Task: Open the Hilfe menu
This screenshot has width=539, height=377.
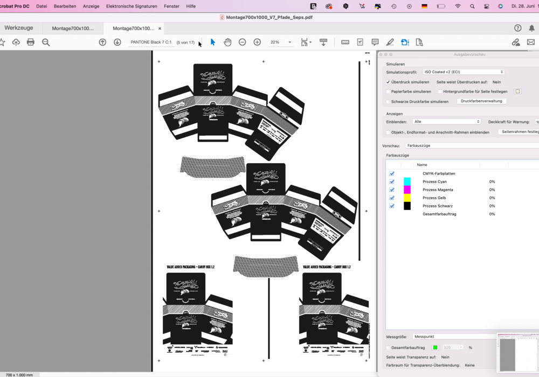Action: [191, 6]
